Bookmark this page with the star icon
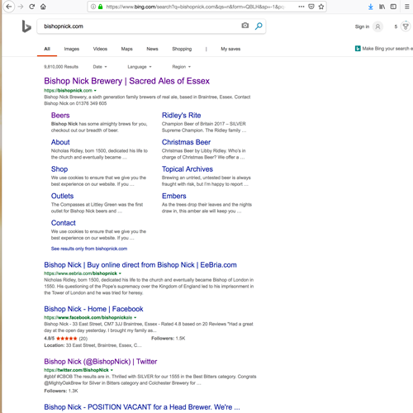The height and width of the screenshot is (413, 413). tap(321, 7)
